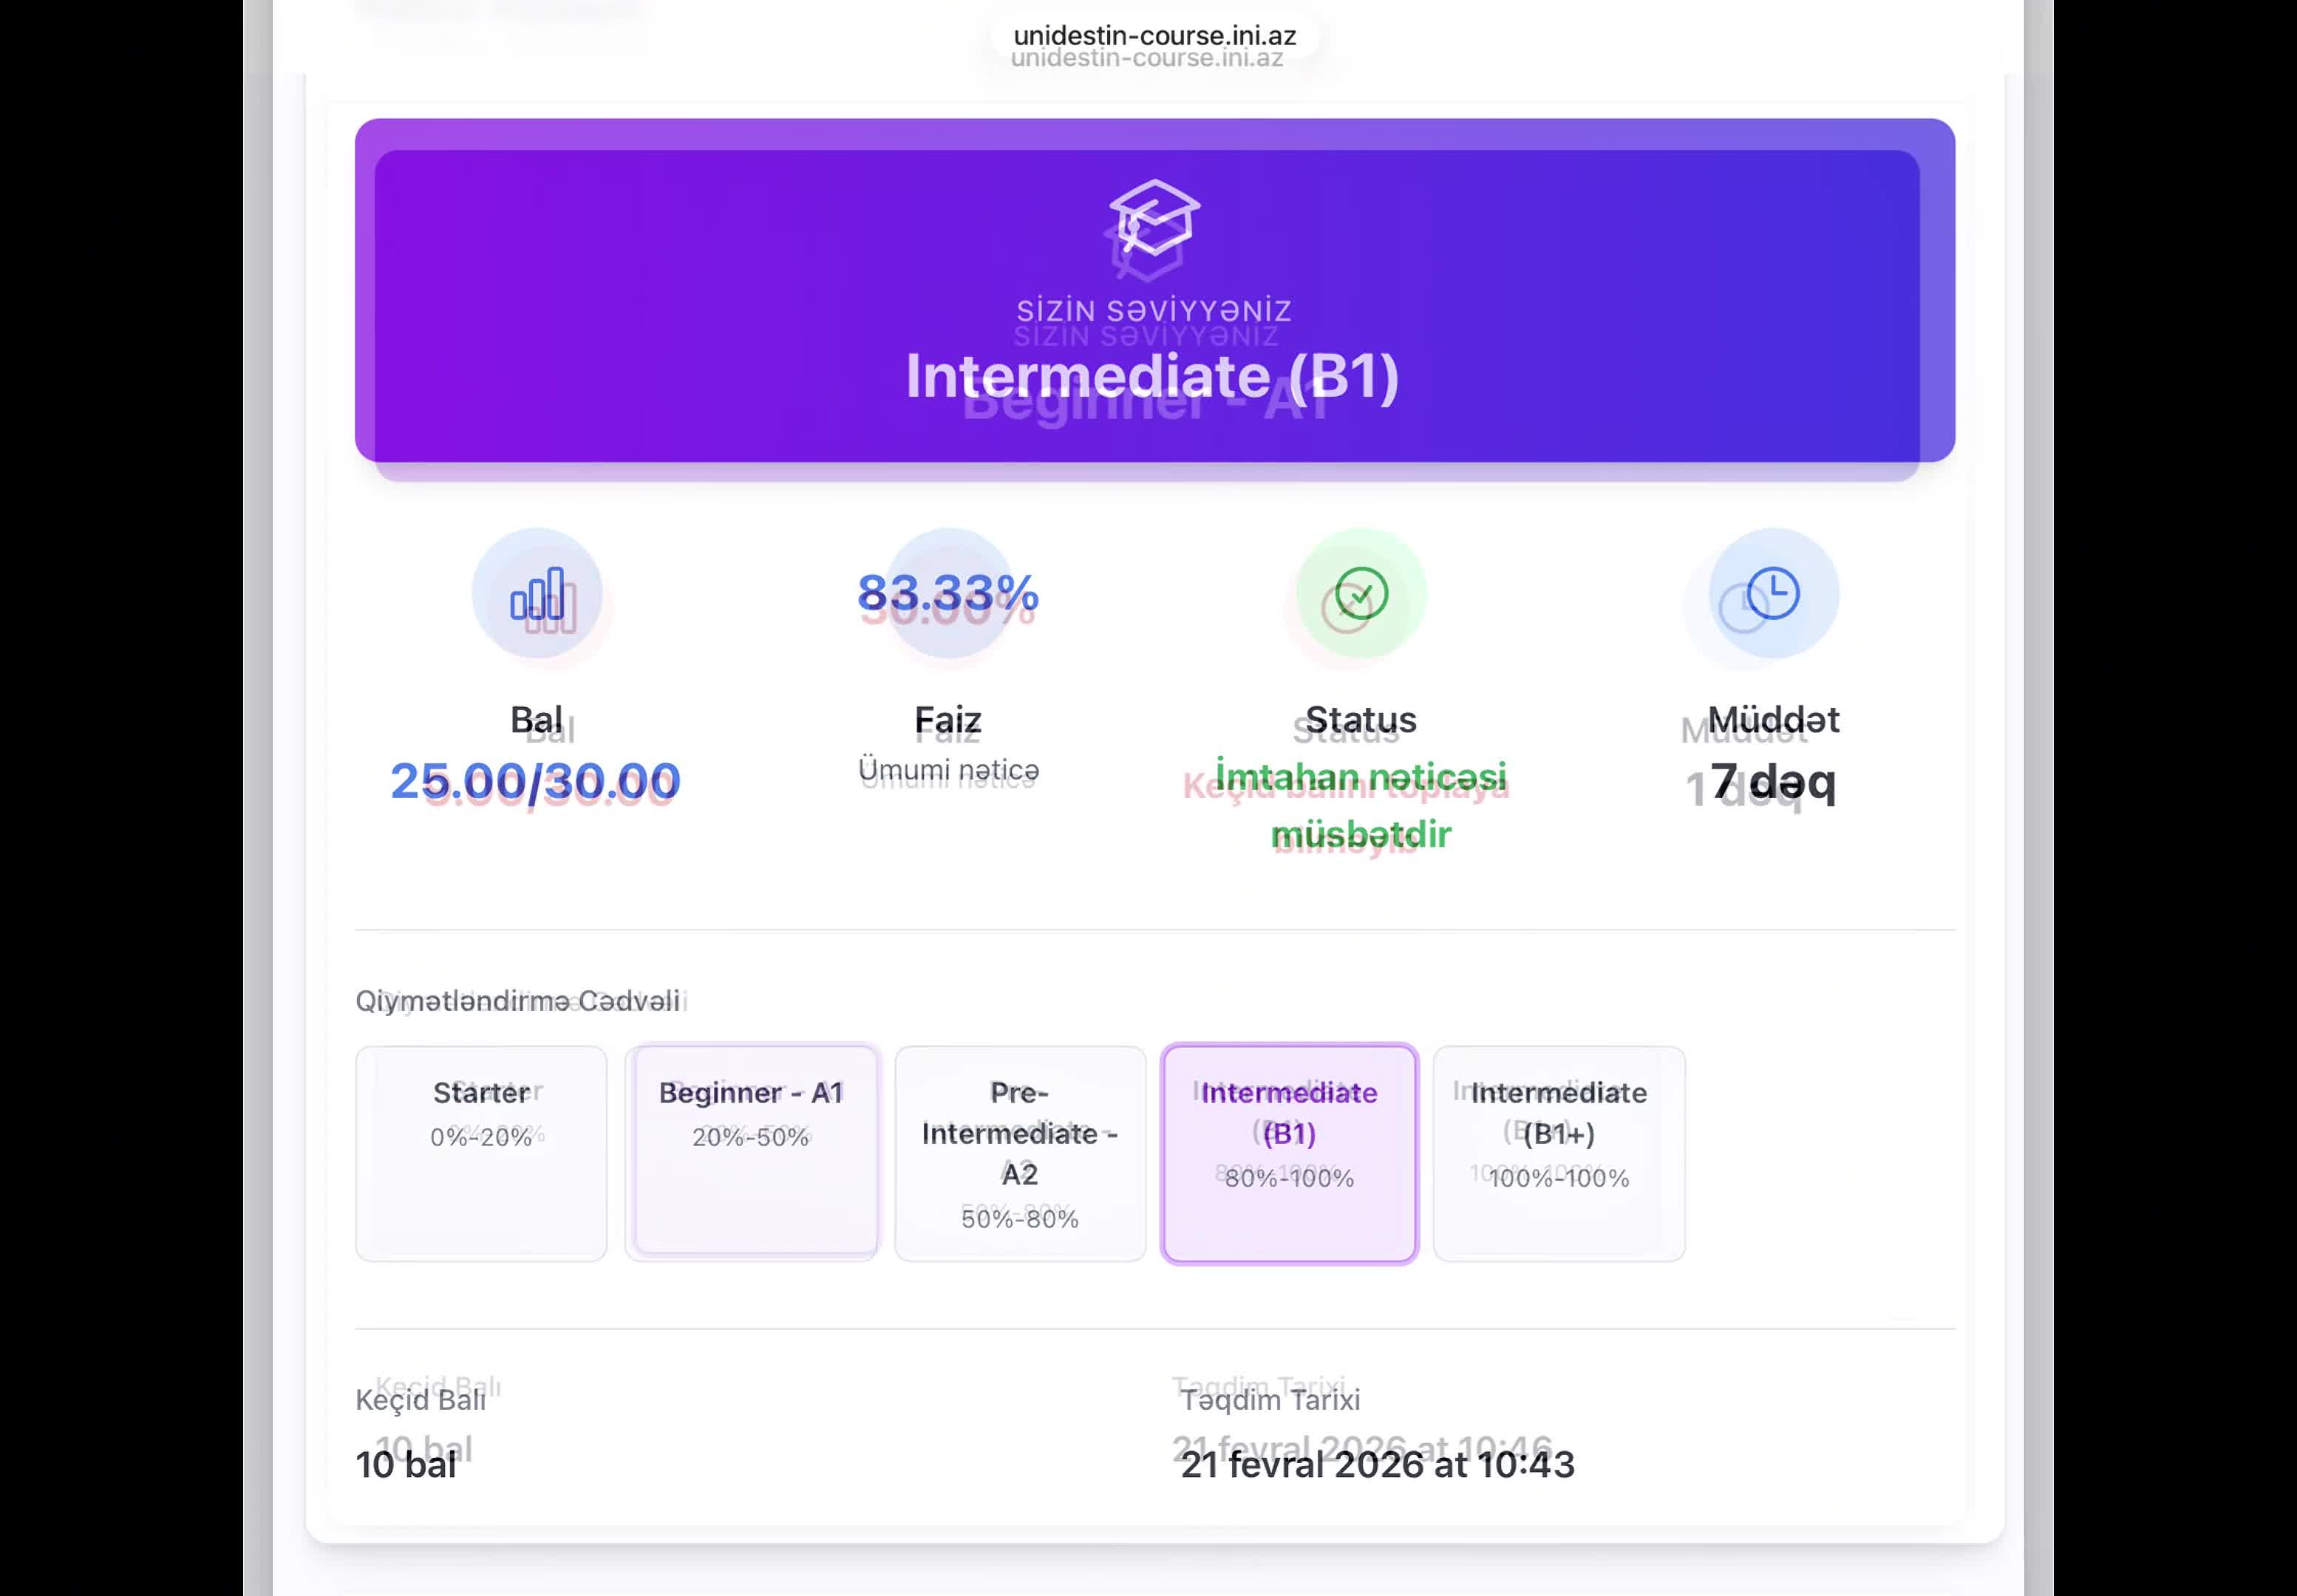The image size is (2297, 1596).
Task: Select the highlighted Intermediate (B1) card
Action: (x=1289, y=1153)
